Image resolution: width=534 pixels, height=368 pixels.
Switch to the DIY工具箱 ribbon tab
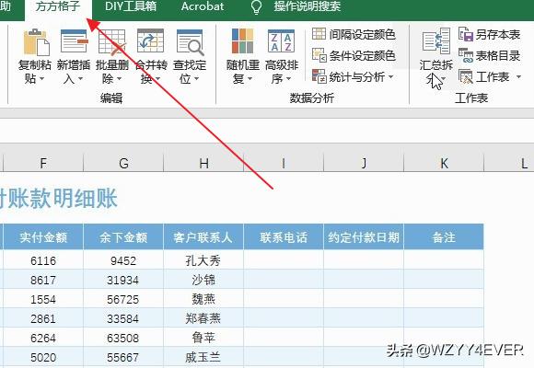point(131,6)
